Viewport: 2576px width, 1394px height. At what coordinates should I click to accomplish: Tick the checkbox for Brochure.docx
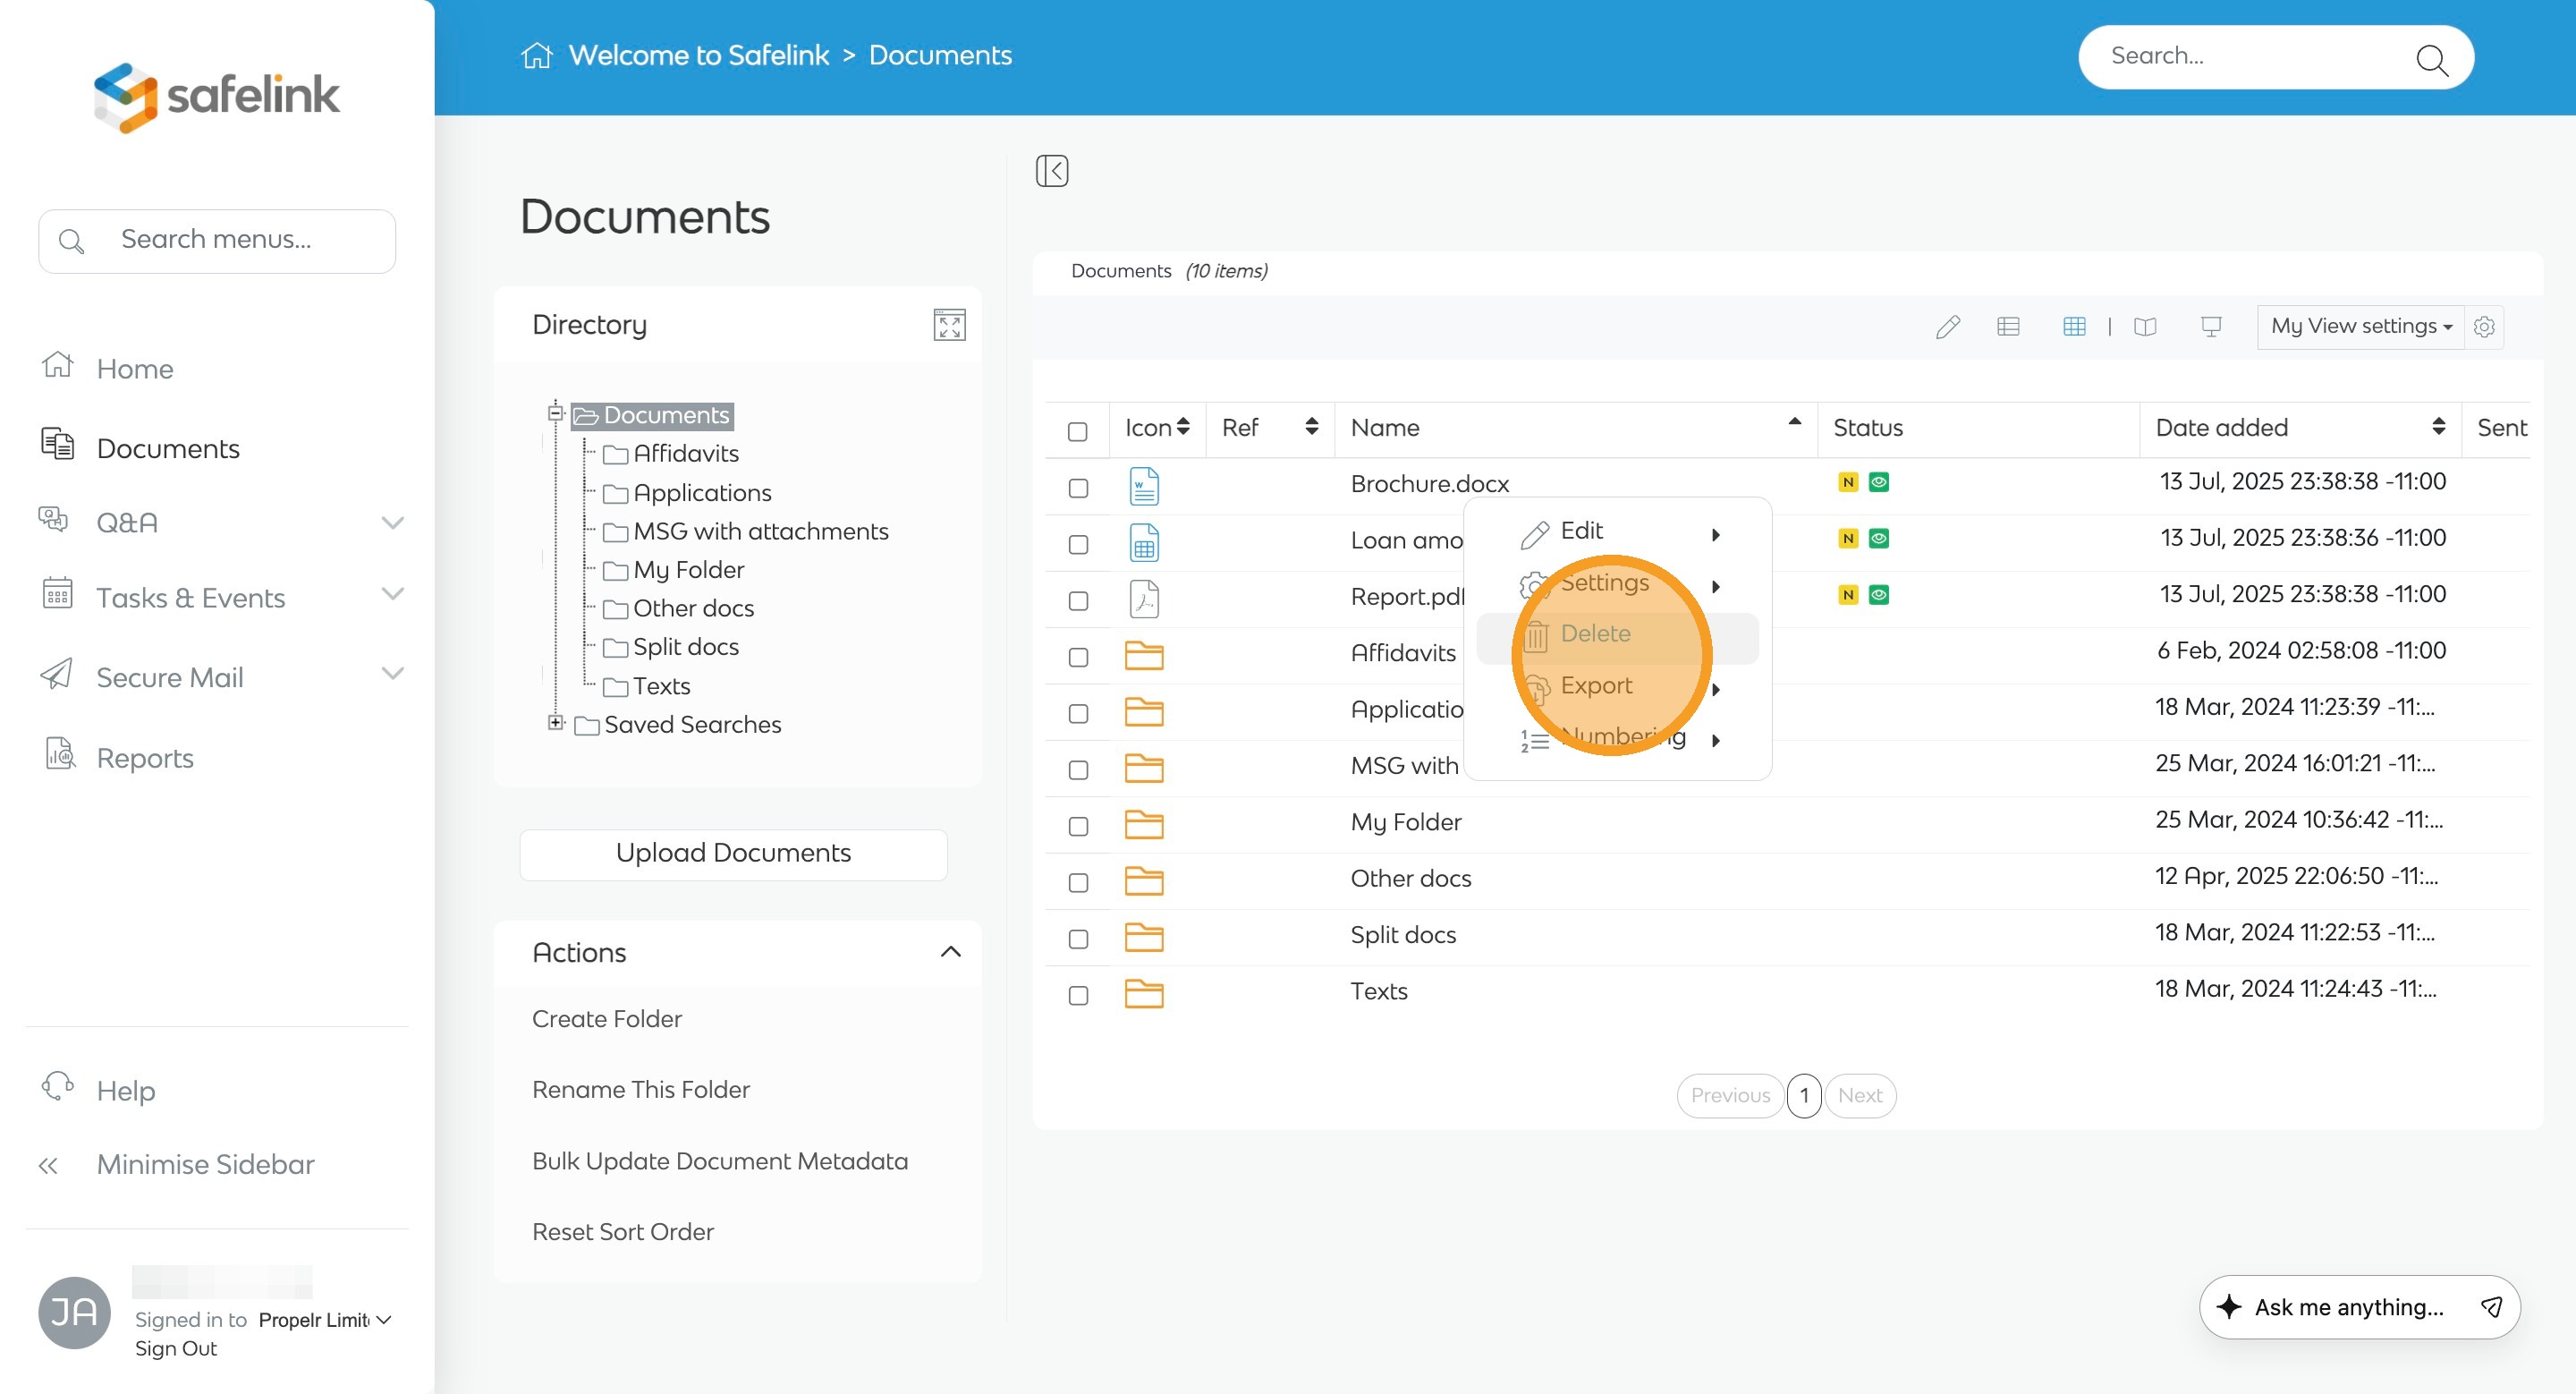pos(1078,488)
